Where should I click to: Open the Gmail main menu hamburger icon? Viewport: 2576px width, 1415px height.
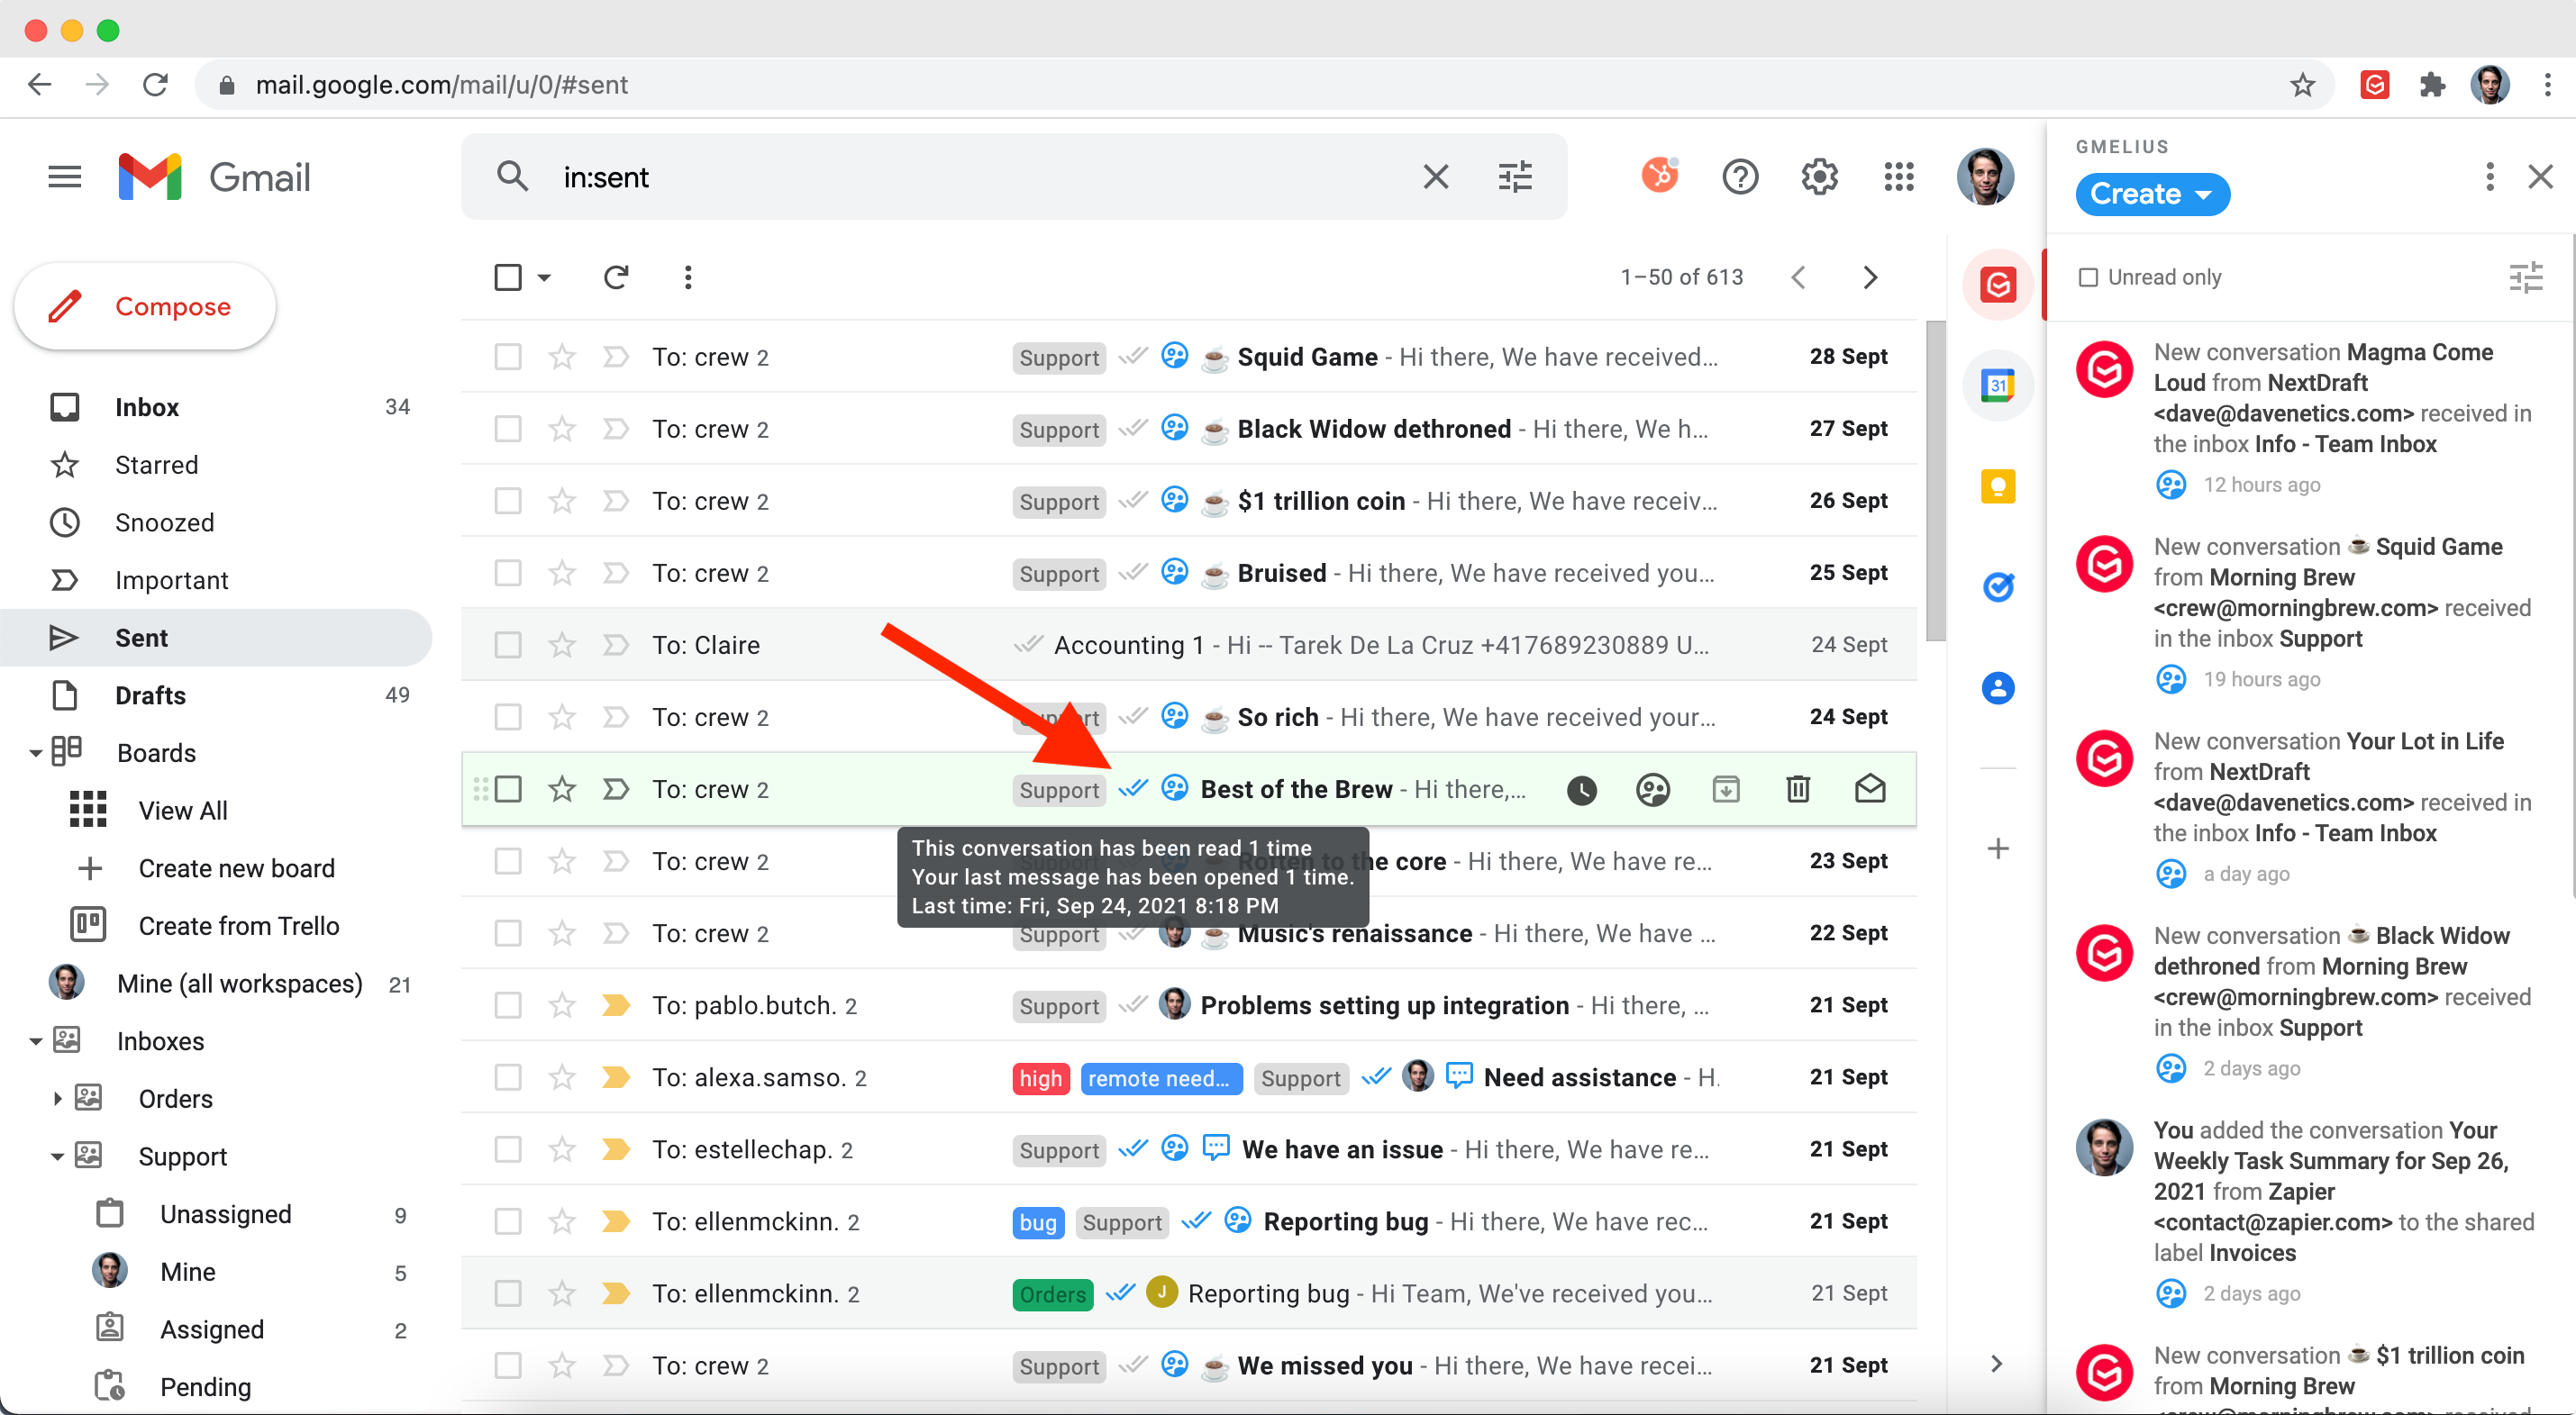click(x=65, y=177)
